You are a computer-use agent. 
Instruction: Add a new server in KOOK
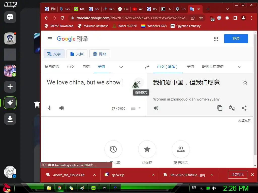click(x=10, y=87)
